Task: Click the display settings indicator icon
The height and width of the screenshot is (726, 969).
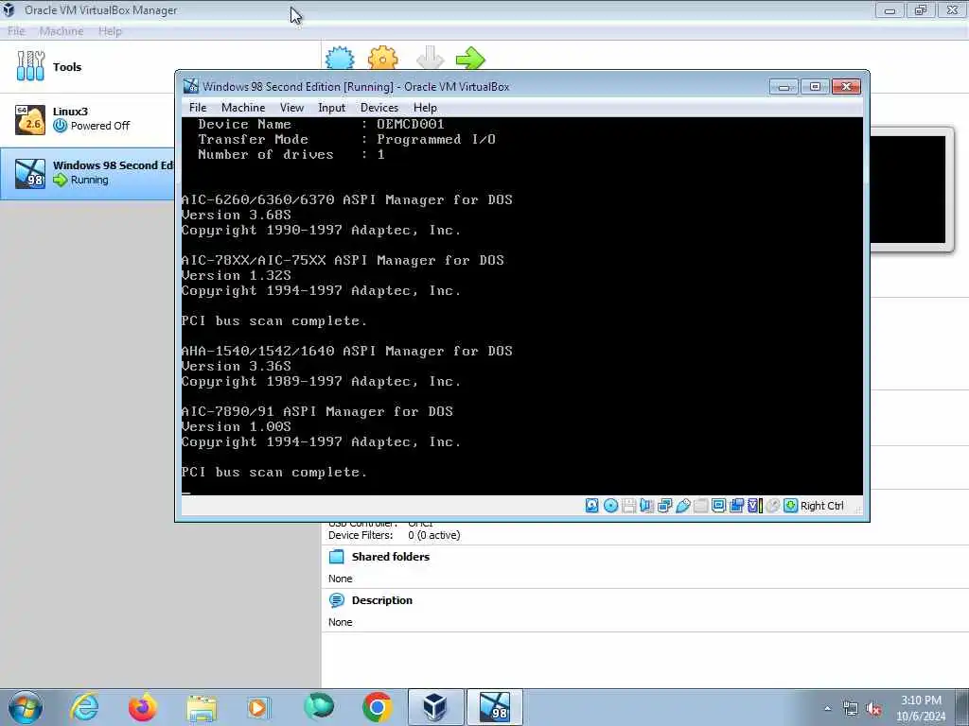Action: click(718, 506)
